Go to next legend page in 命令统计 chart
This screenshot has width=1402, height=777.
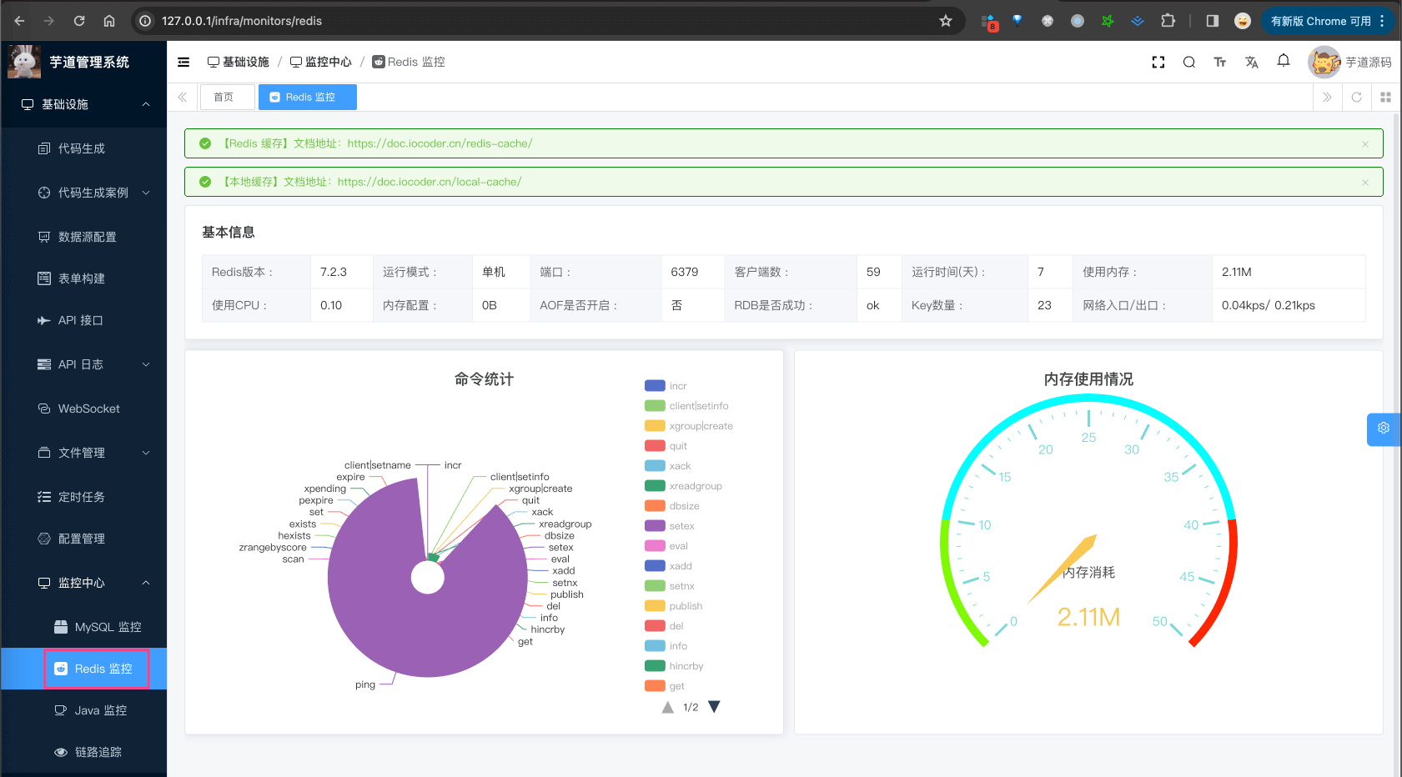[x=714, y=706]
